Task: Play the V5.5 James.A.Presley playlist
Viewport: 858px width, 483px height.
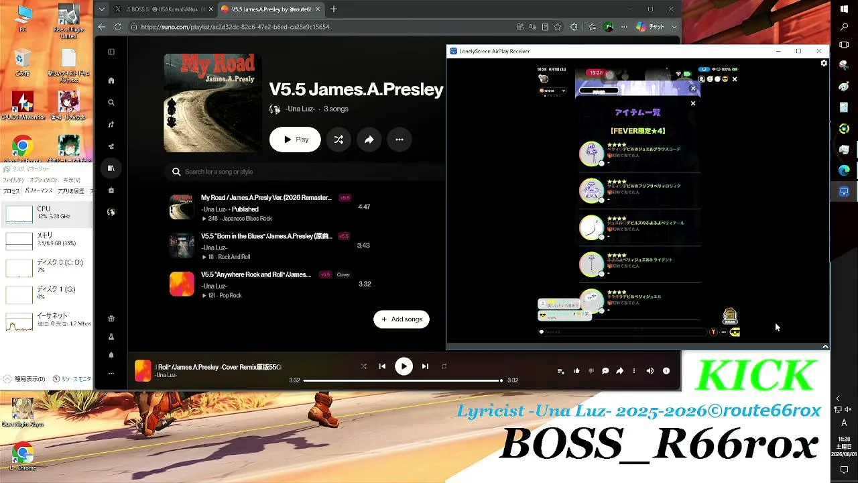Action: coord(295,140)
